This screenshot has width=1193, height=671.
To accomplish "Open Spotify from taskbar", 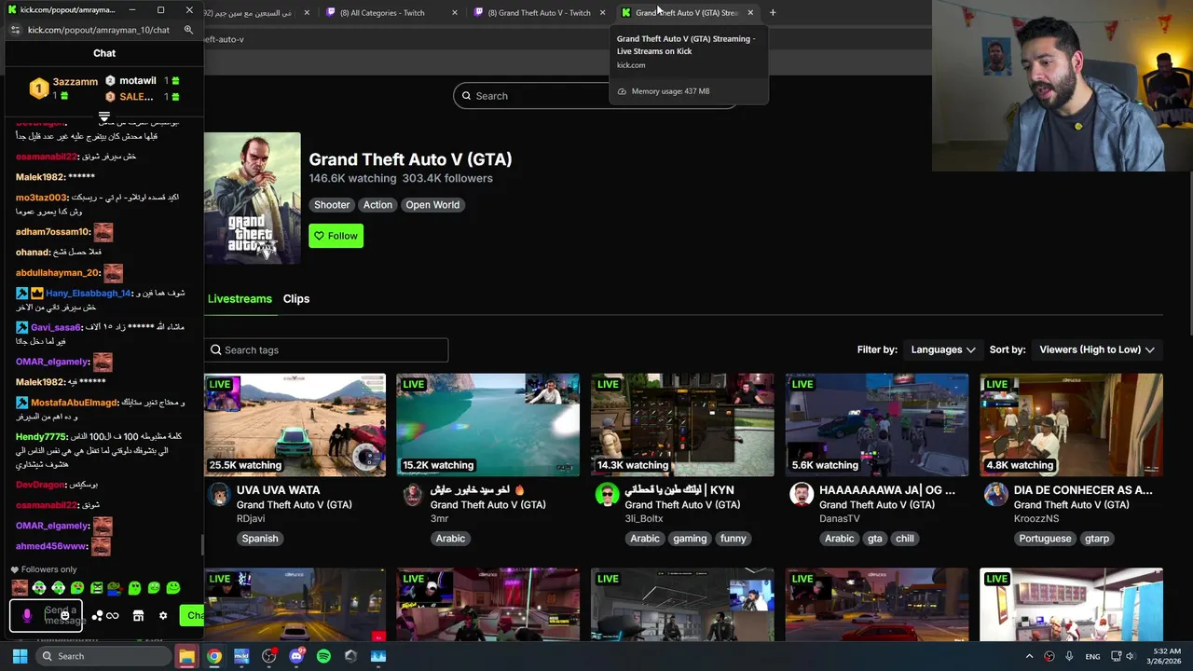I will click(323, 656).
